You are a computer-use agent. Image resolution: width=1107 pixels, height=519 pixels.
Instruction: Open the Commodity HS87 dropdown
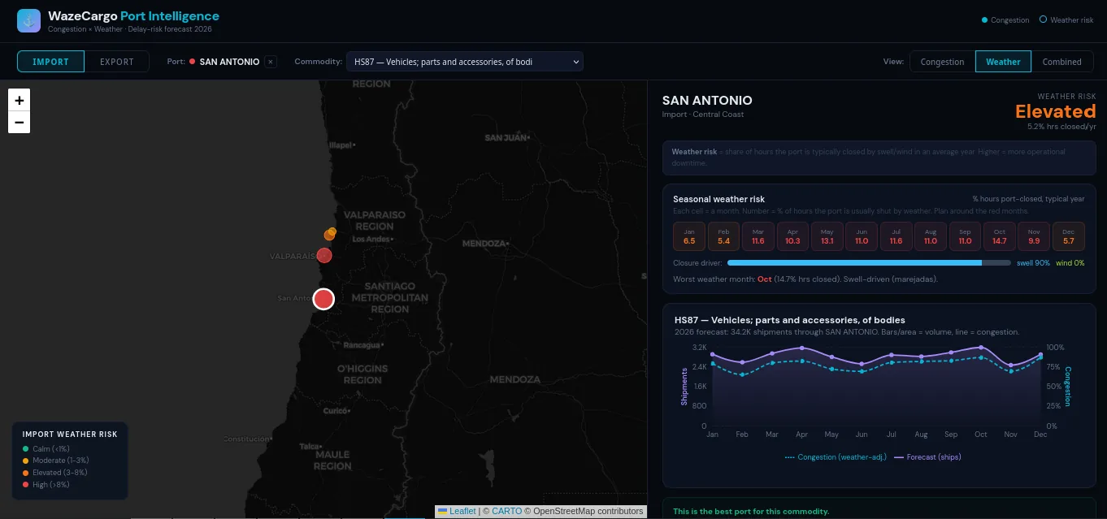tap(465, 62)
